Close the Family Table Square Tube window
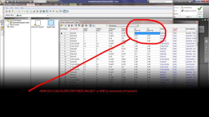The height and width of the screenshot is (117, 209). [x=196, y=22]
